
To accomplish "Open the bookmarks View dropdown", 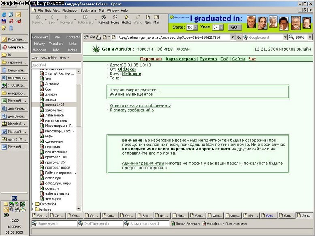I will (x=64, y=58).
